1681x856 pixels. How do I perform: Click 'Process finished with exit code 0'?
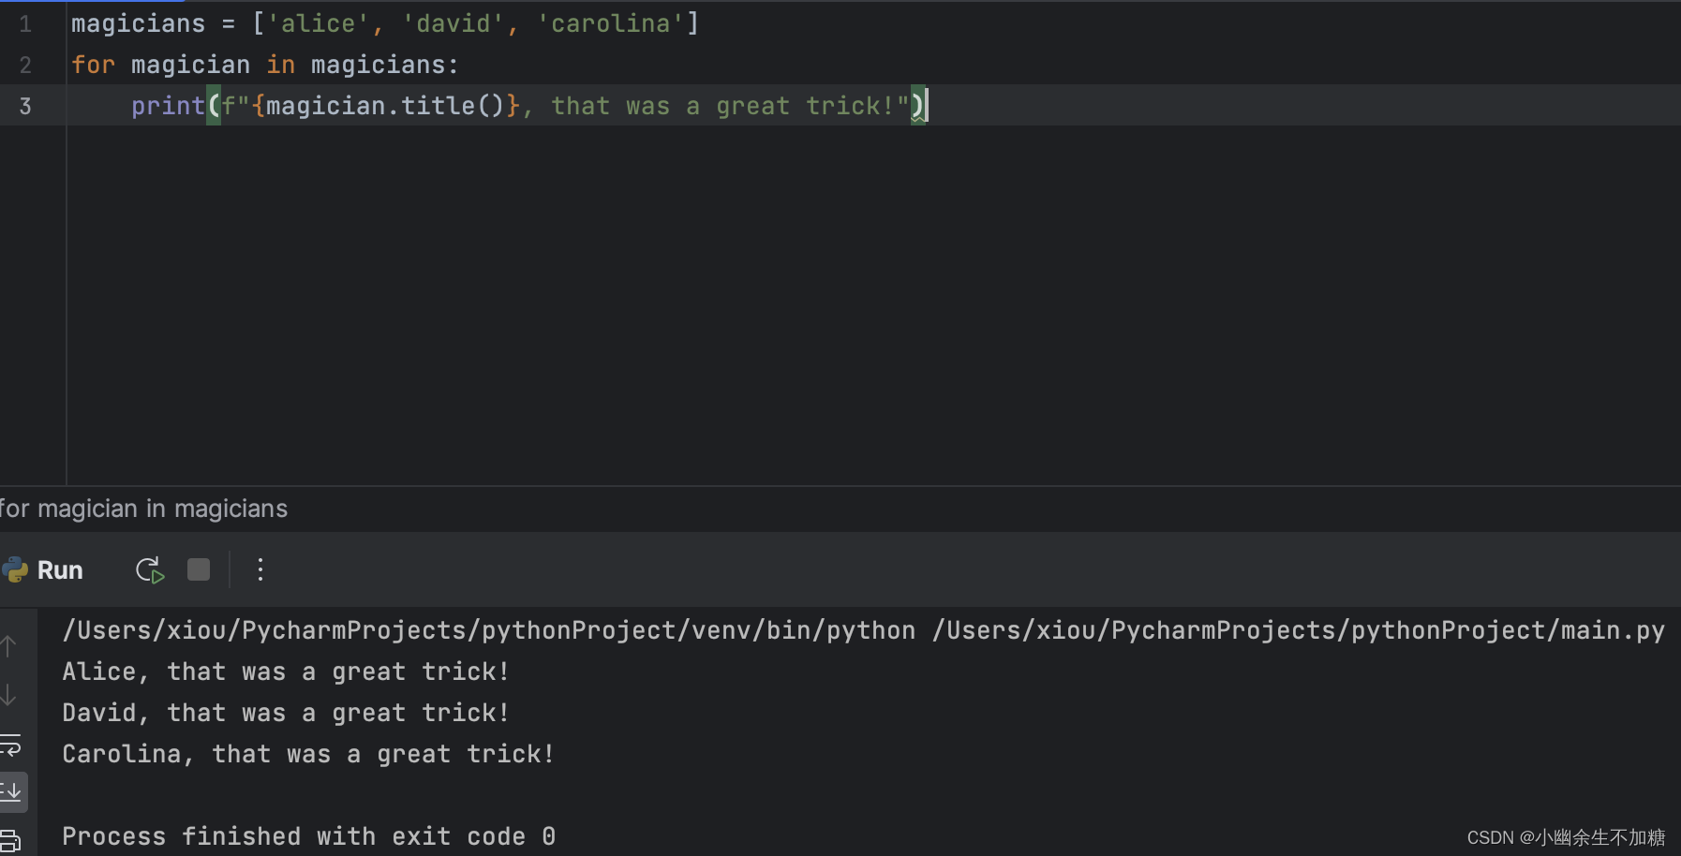click(x=308, y=836)
